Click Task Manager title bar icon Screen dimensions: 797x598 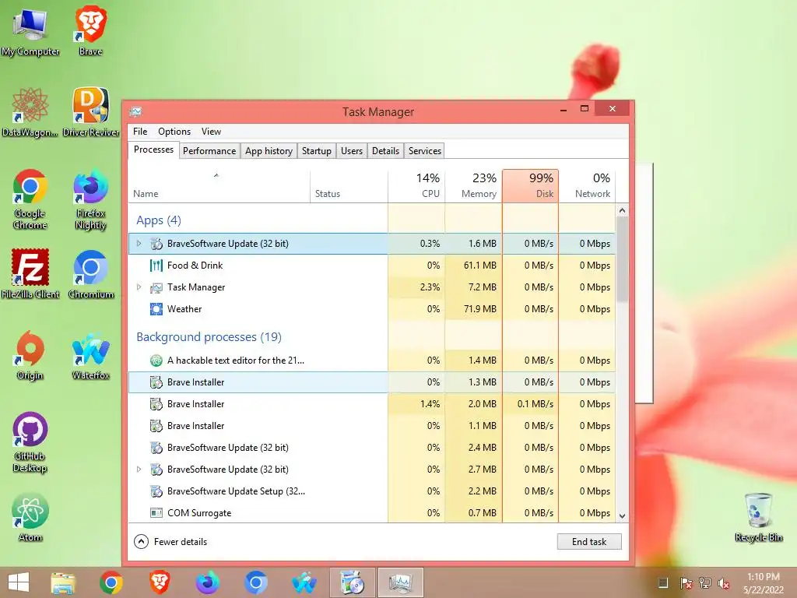[x=135, y=111]
